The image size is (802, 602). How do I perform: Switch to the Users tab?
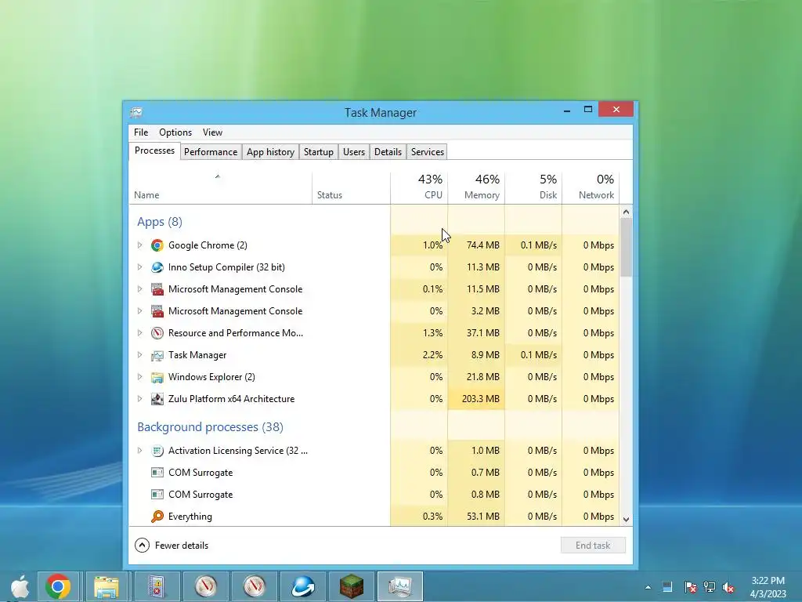tap(354, 152)
